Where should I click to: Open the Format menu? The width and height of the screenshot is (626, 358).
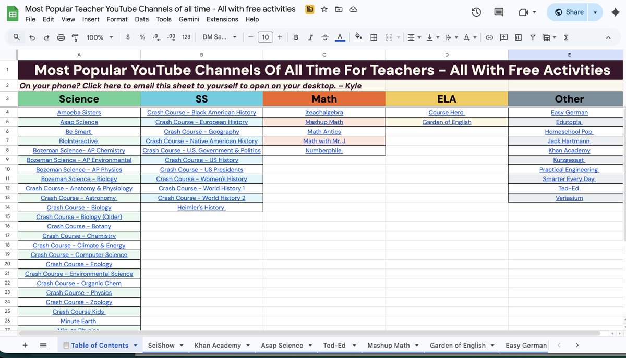[x=117, y=19]
